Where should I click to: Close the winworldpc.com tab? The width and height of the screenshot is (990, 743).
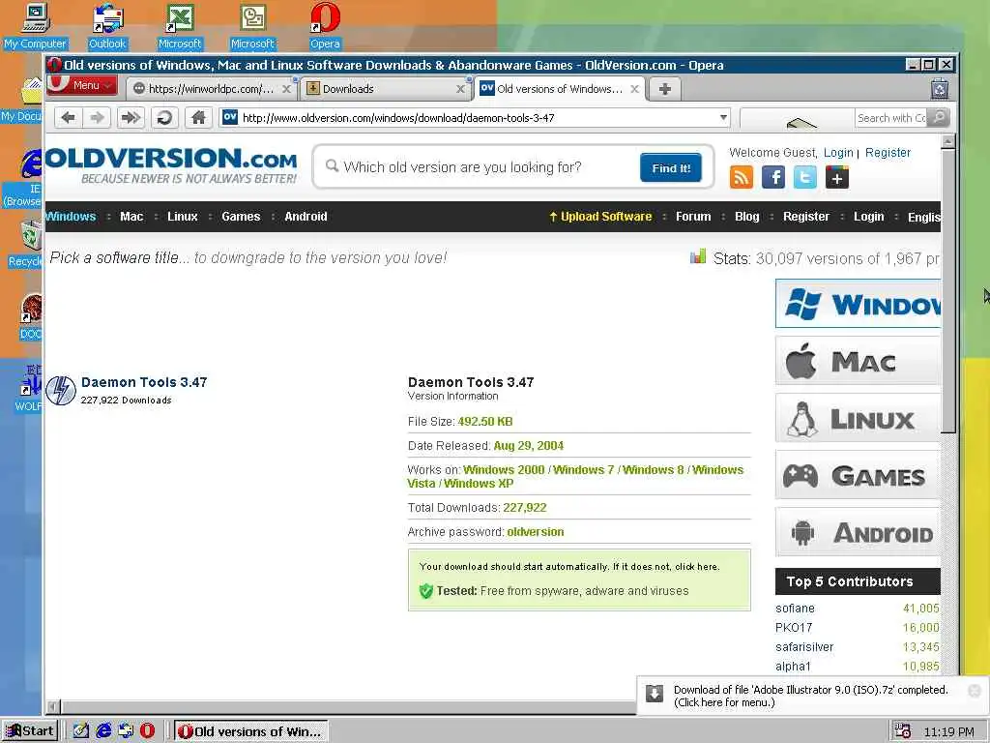(286, 89)
